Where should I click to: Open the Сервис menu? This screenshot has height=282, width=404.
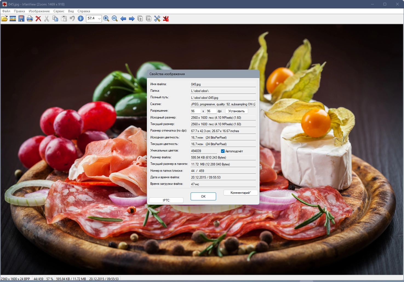click(x=59, y=11)
